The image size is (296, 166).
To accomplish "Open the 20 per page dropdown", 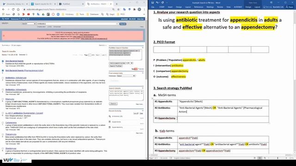I will 16,45.
